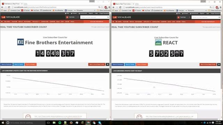Select the left window browser tab
The image size is (223, 125).
13,4
